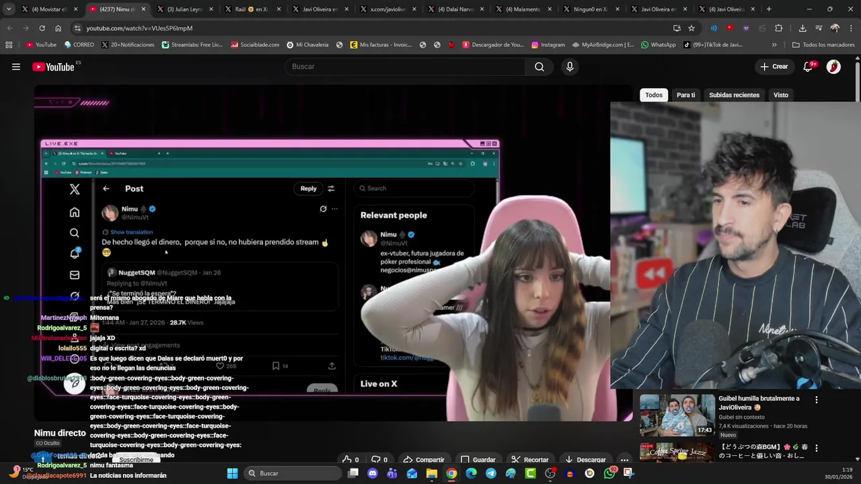Click the Descargar button
The height and width of the screenshot is (484, 861).
tap(585, 460)
